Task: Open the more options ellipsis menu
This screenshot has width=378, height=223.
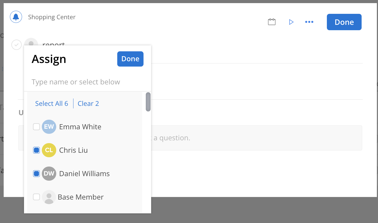Action: click(309, 22)
